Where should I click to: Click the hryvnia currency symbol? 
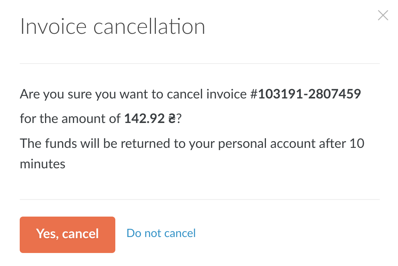[x=171, y=119]
